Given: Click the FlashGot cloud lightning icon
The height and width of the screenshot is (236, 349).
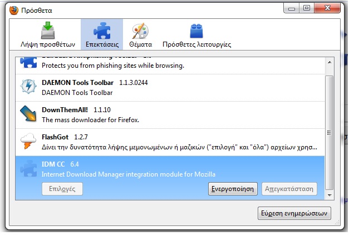Looking at the screenshot, I should tap(28, 141).
